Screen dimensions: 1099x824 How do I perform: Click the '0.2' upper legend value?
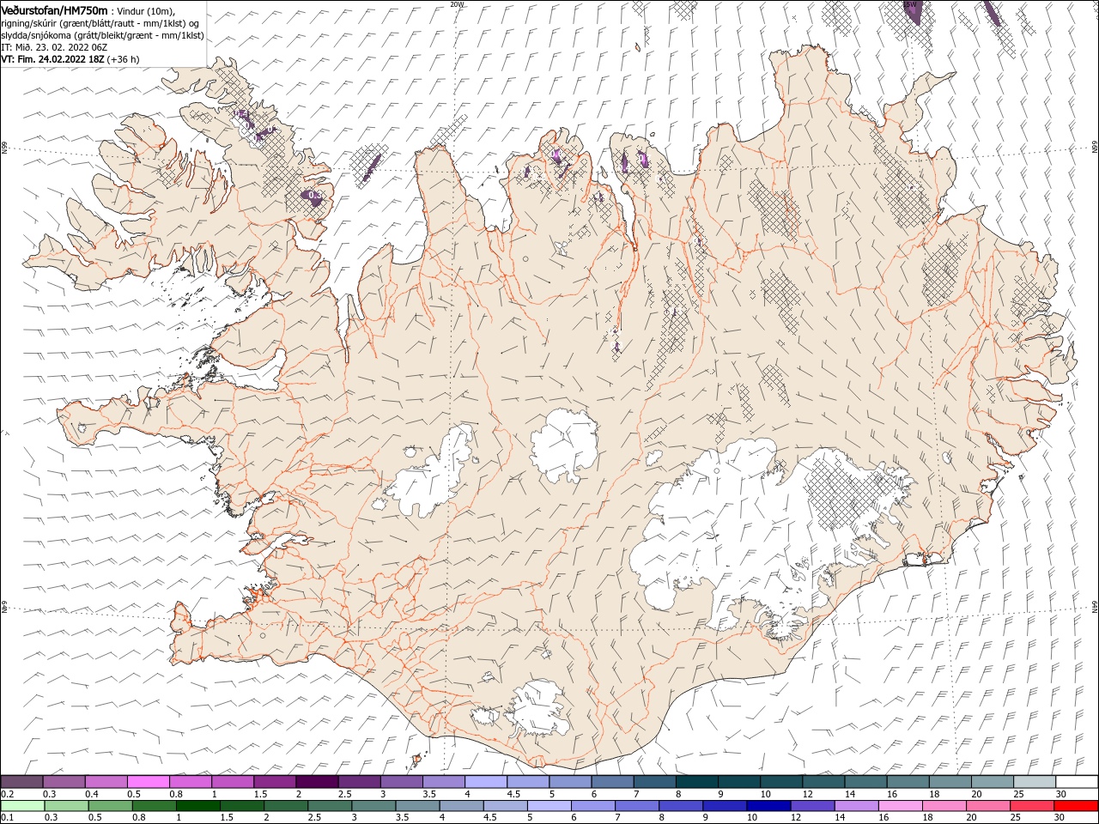pos(7,794)
